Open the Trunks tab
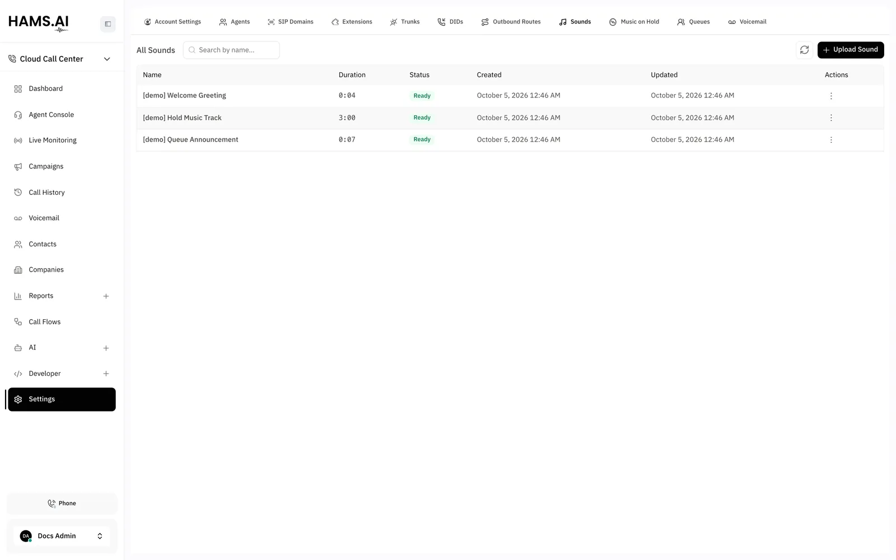The height and width of the screenshot is (560, 896). (405, 22)
